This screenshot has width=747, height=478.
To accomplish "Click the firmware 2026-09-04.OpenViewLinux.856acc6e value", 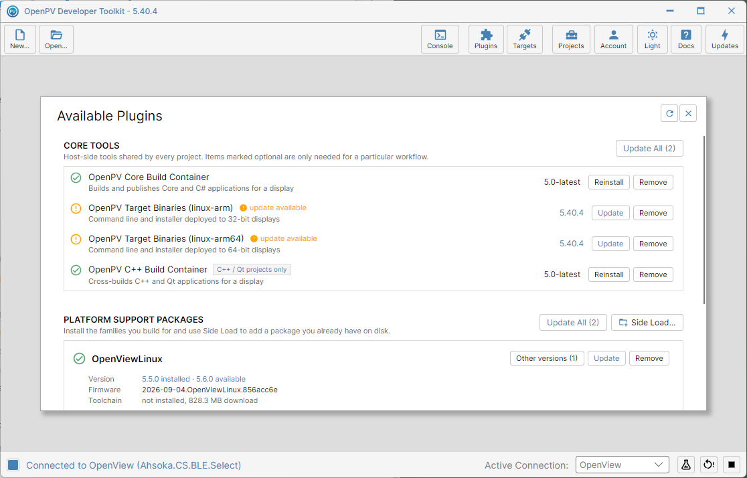I will click(210, 390).
